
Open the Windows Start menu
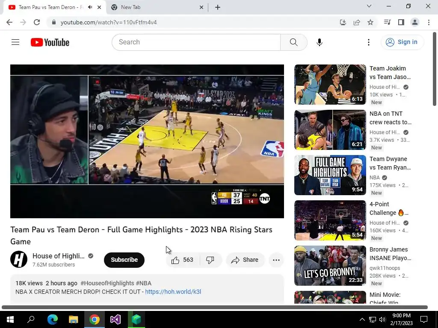pos(10,319)
